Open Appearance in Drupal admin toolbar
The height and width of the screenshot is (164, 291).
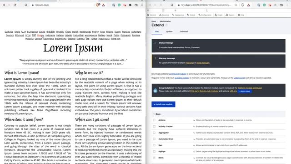(x=178, y=15)
